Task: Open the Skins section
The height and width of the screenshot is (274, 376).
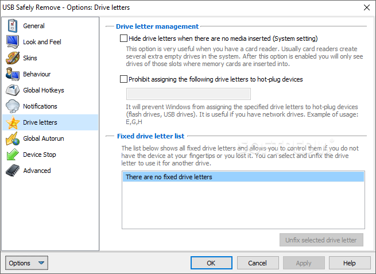Action: coord(51,58)
